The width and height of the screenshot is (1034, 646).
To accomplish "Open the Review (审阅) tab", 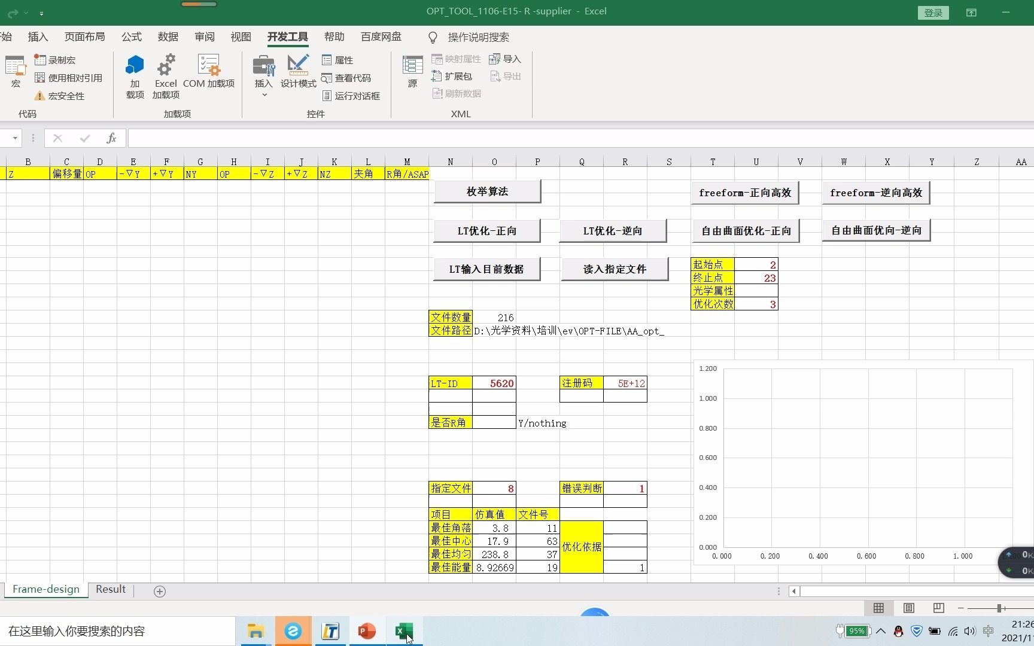I will [x=205, y=37].
